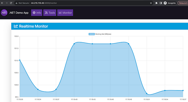Open the Incognito profile indicator

[x=170, y=3]
